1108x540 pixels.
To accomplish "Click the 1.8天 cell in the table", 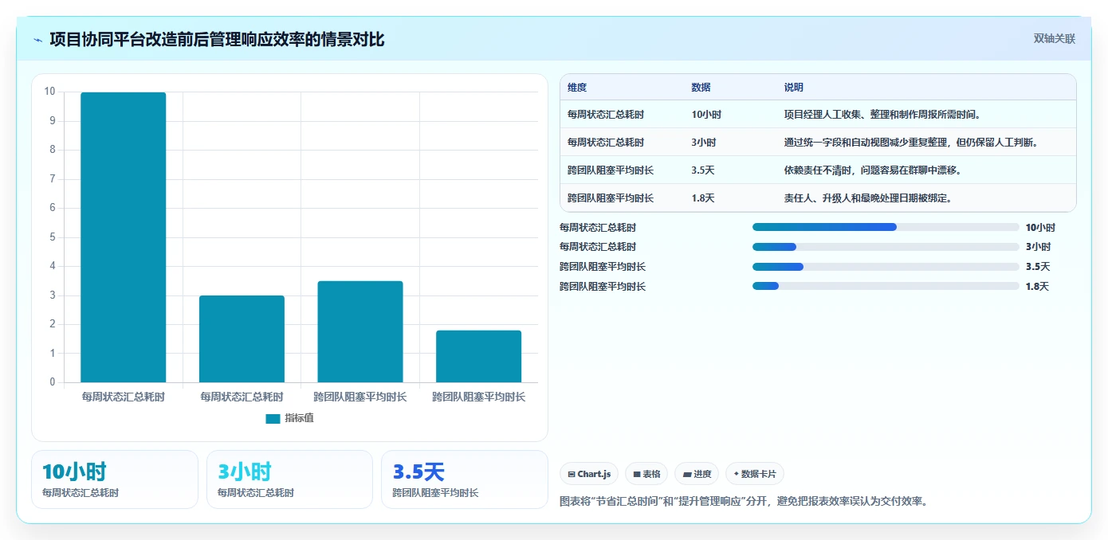I will tap(703, 198).
